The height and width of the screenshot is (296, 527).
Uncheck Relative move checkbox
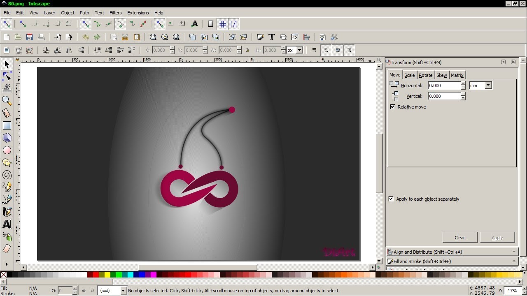[x=392, y=107]
